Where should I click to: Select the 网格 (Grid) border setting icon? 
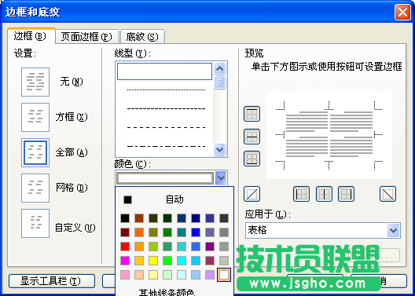point(35,188)
